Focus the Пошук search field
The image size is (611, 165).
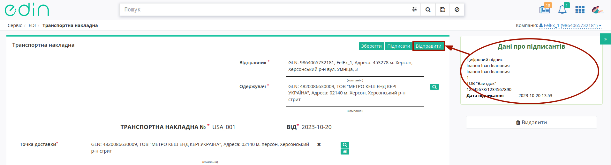click(x=264, y=10)
